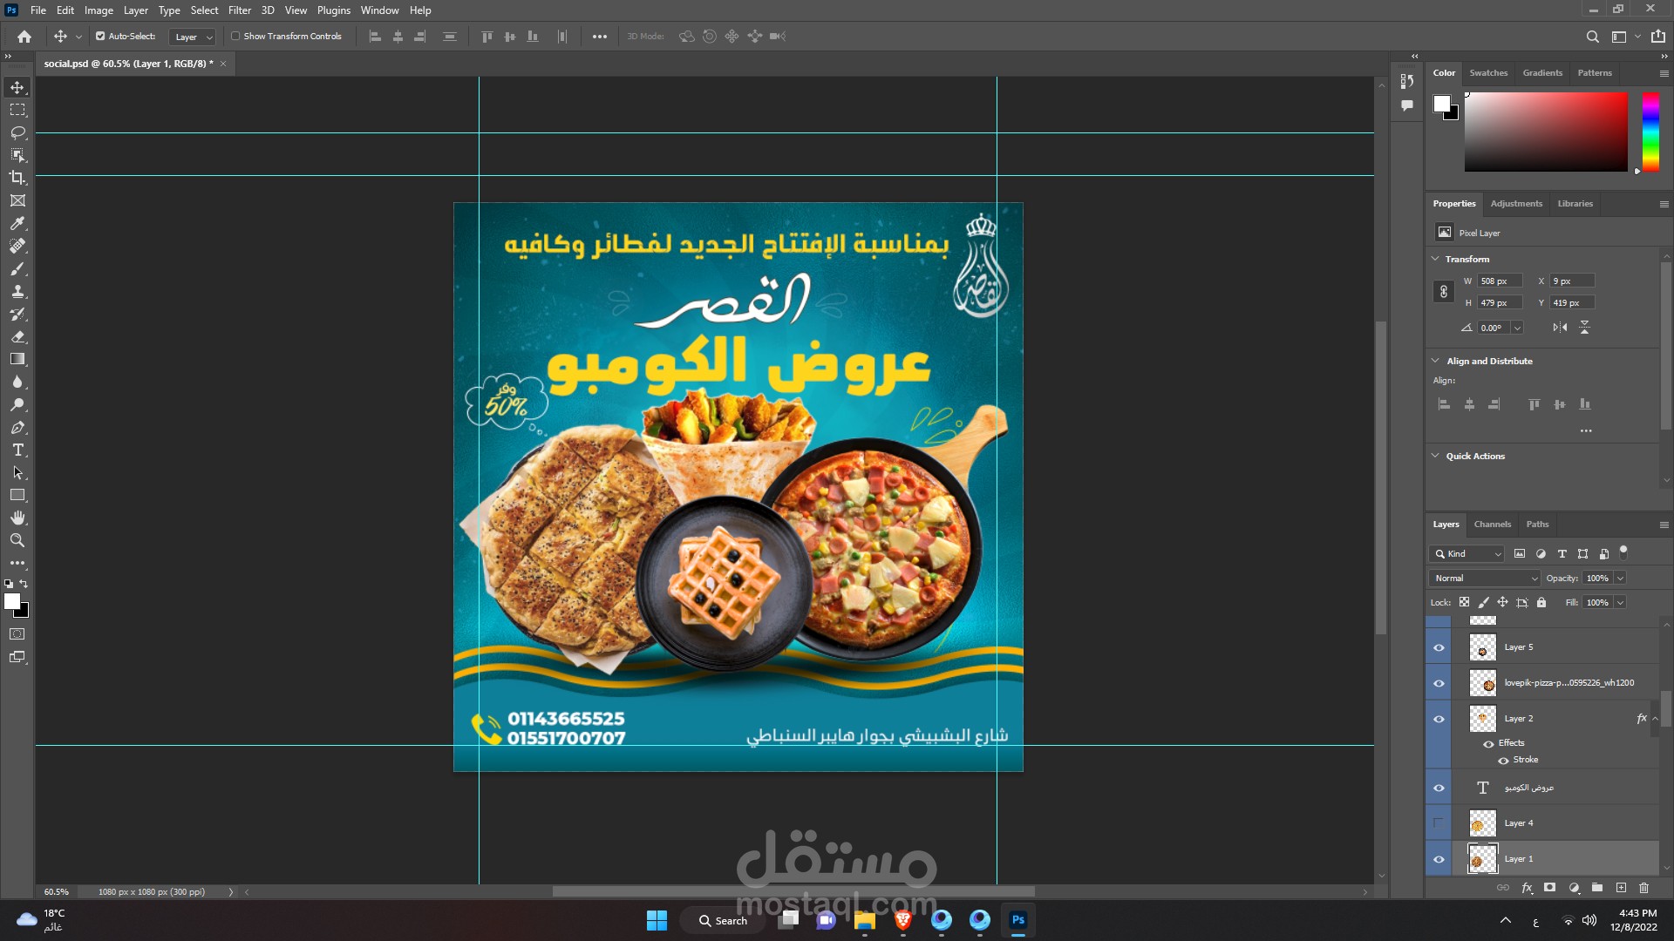Hide the lovepik-pizza layer eye

[1439, 683]
